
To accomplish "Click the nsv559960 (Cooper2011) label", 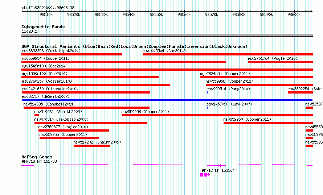I will (x=247, y=119).
